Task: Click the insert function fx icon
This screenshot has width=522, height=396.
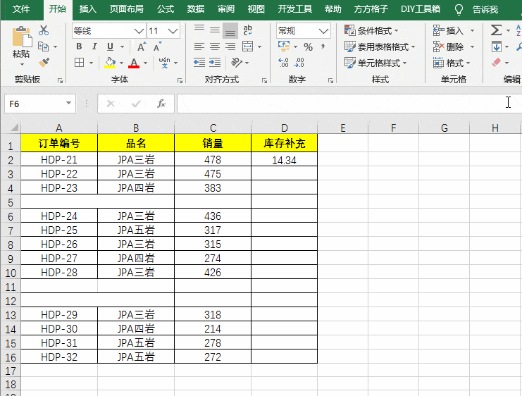Action: [161, 104]
